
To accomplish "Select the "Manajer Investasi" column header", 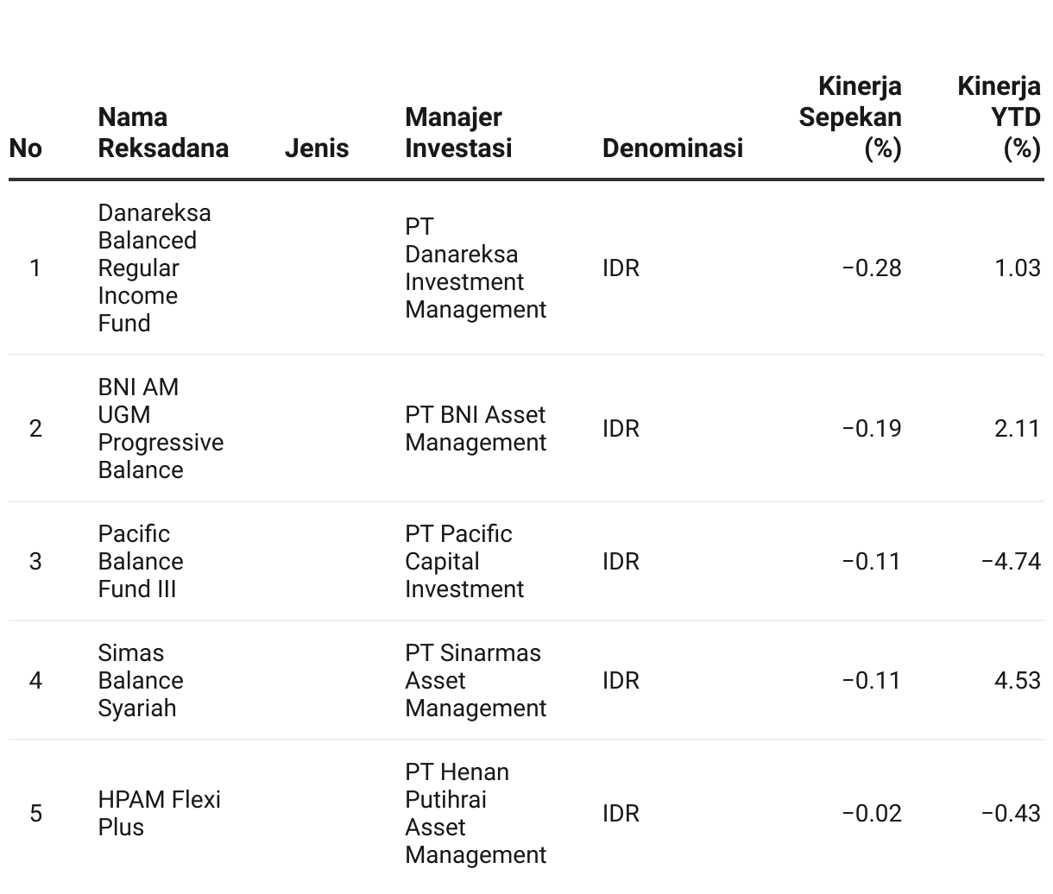I will (458, 132).
